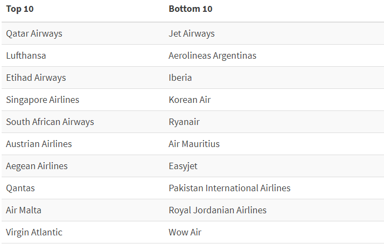Select Pakistan International Airlines text

[x=229, y=188]
